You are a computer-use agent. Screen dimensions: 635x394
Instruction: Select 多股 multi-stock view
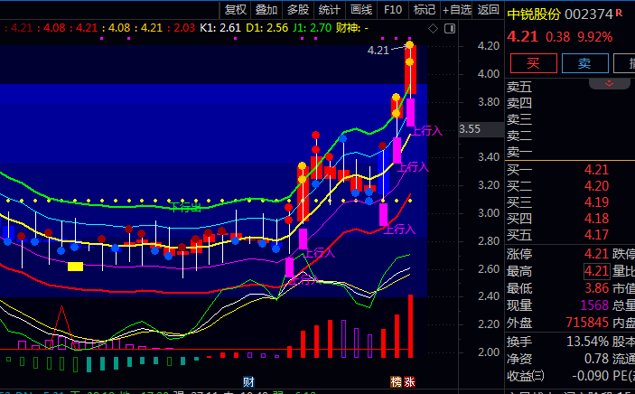point(298,10)
